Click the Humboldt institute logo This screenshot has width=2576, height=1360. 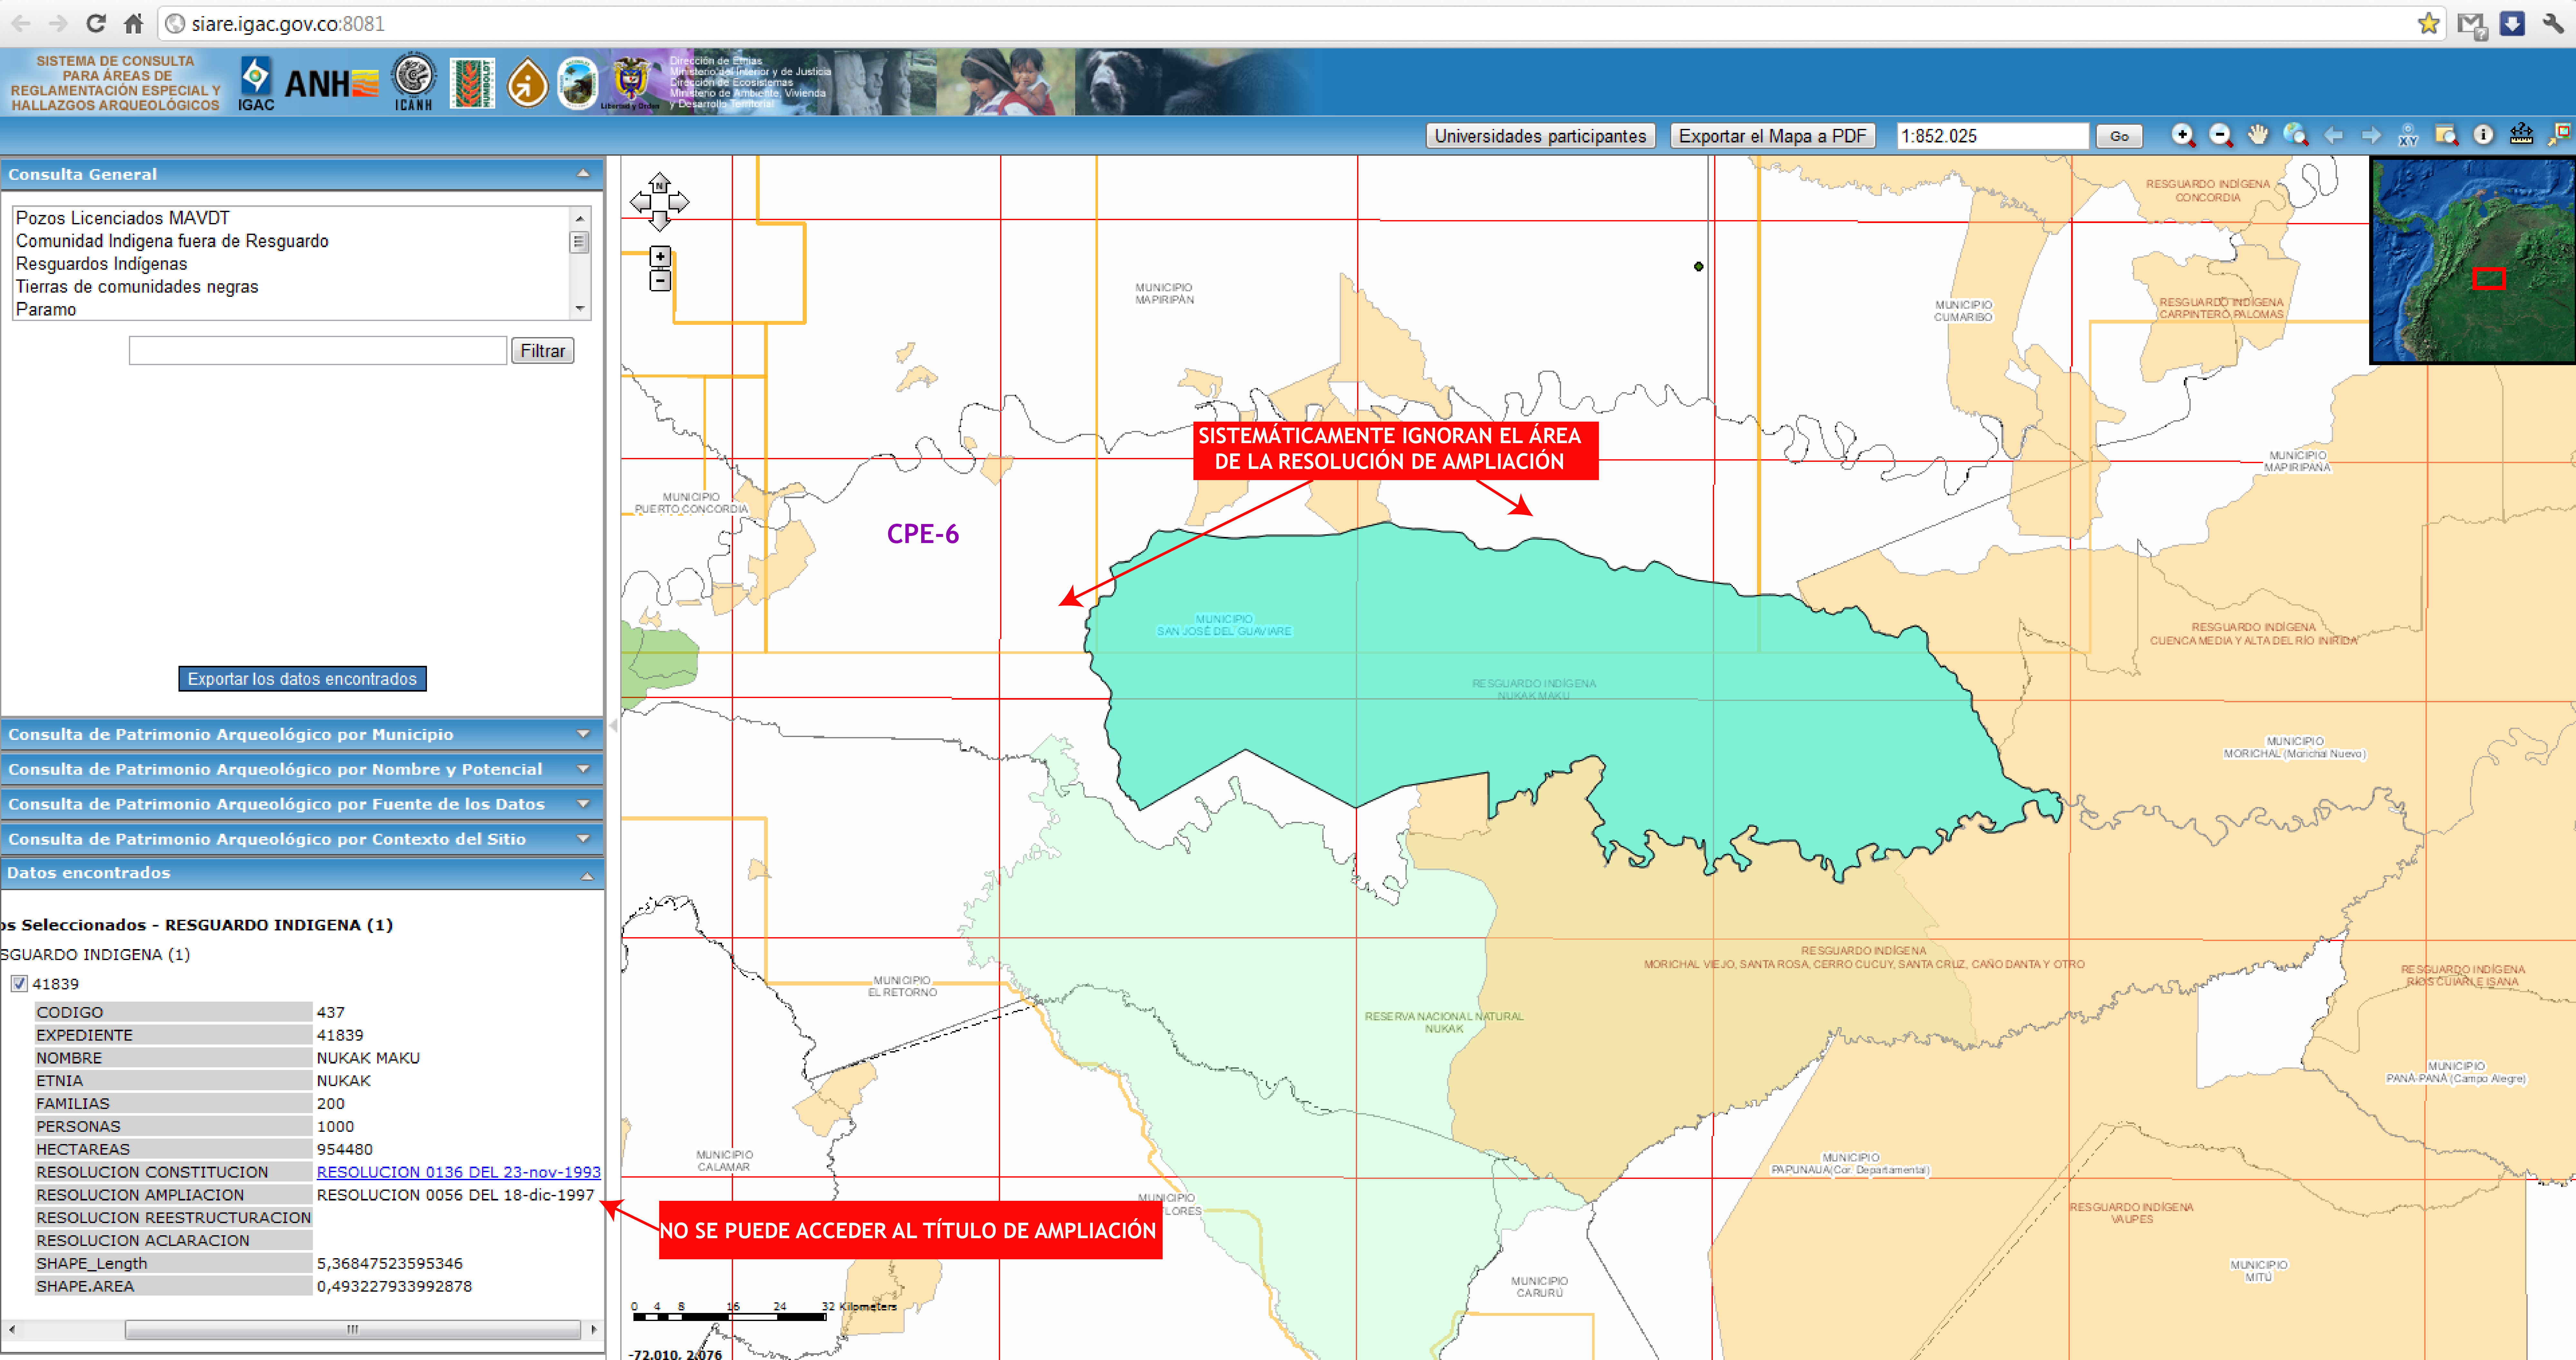click(x=472, y=83)
